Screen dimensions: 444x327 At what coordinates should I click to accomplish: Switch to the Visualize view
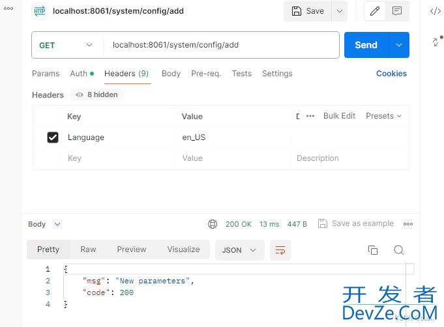tap(183, 249)
